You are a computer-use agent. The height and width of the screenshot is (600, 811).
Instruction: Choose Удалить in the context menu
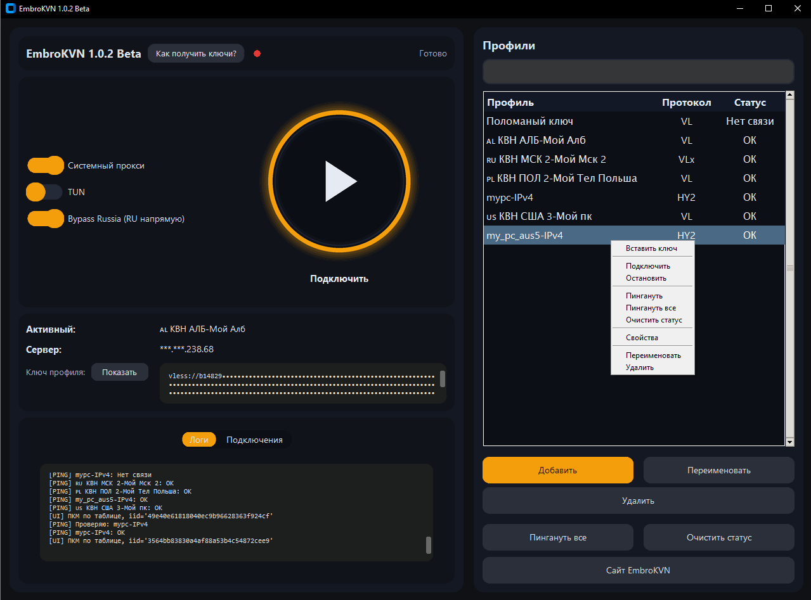(639, 367)
